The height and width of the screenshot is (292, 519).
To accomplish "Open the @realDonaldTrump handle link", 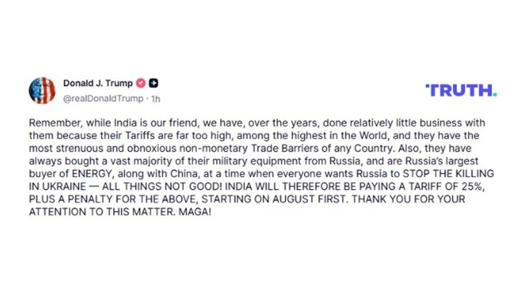I will tap(103, 99).
